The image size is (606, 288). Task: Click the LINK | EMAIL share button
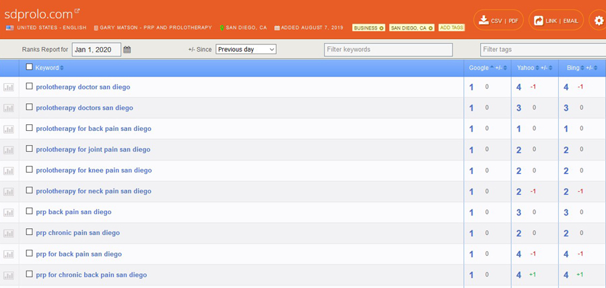click(555, 21)
